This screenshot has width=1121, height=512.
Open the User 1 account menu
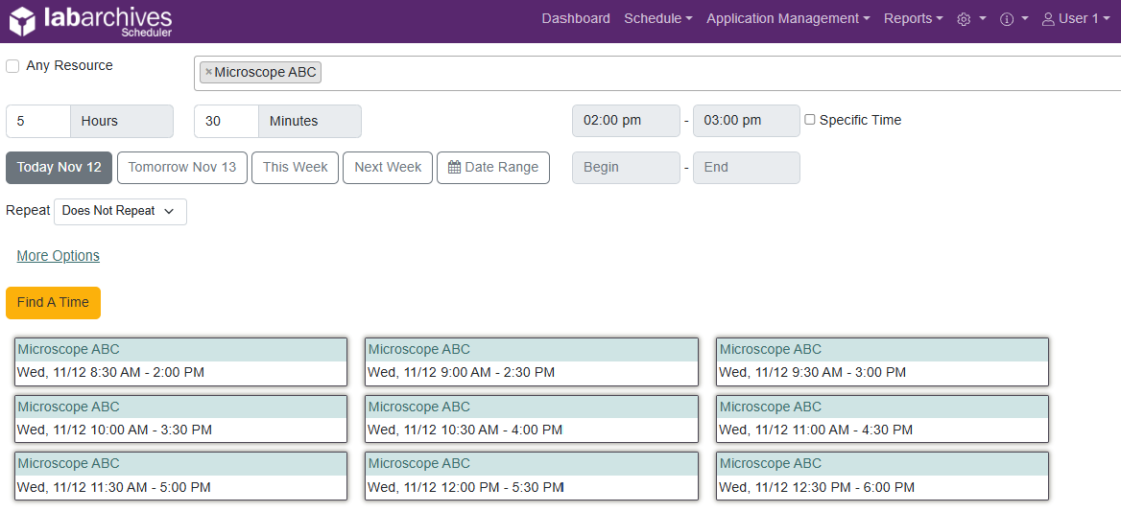[x=1076, y=19]
